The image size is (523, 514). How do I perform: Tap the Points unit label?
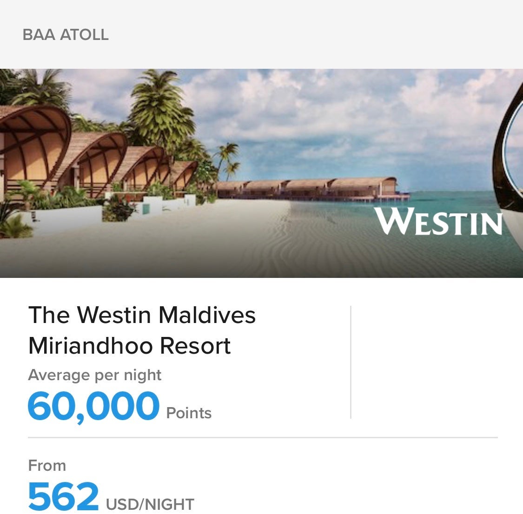coord(189,413)
